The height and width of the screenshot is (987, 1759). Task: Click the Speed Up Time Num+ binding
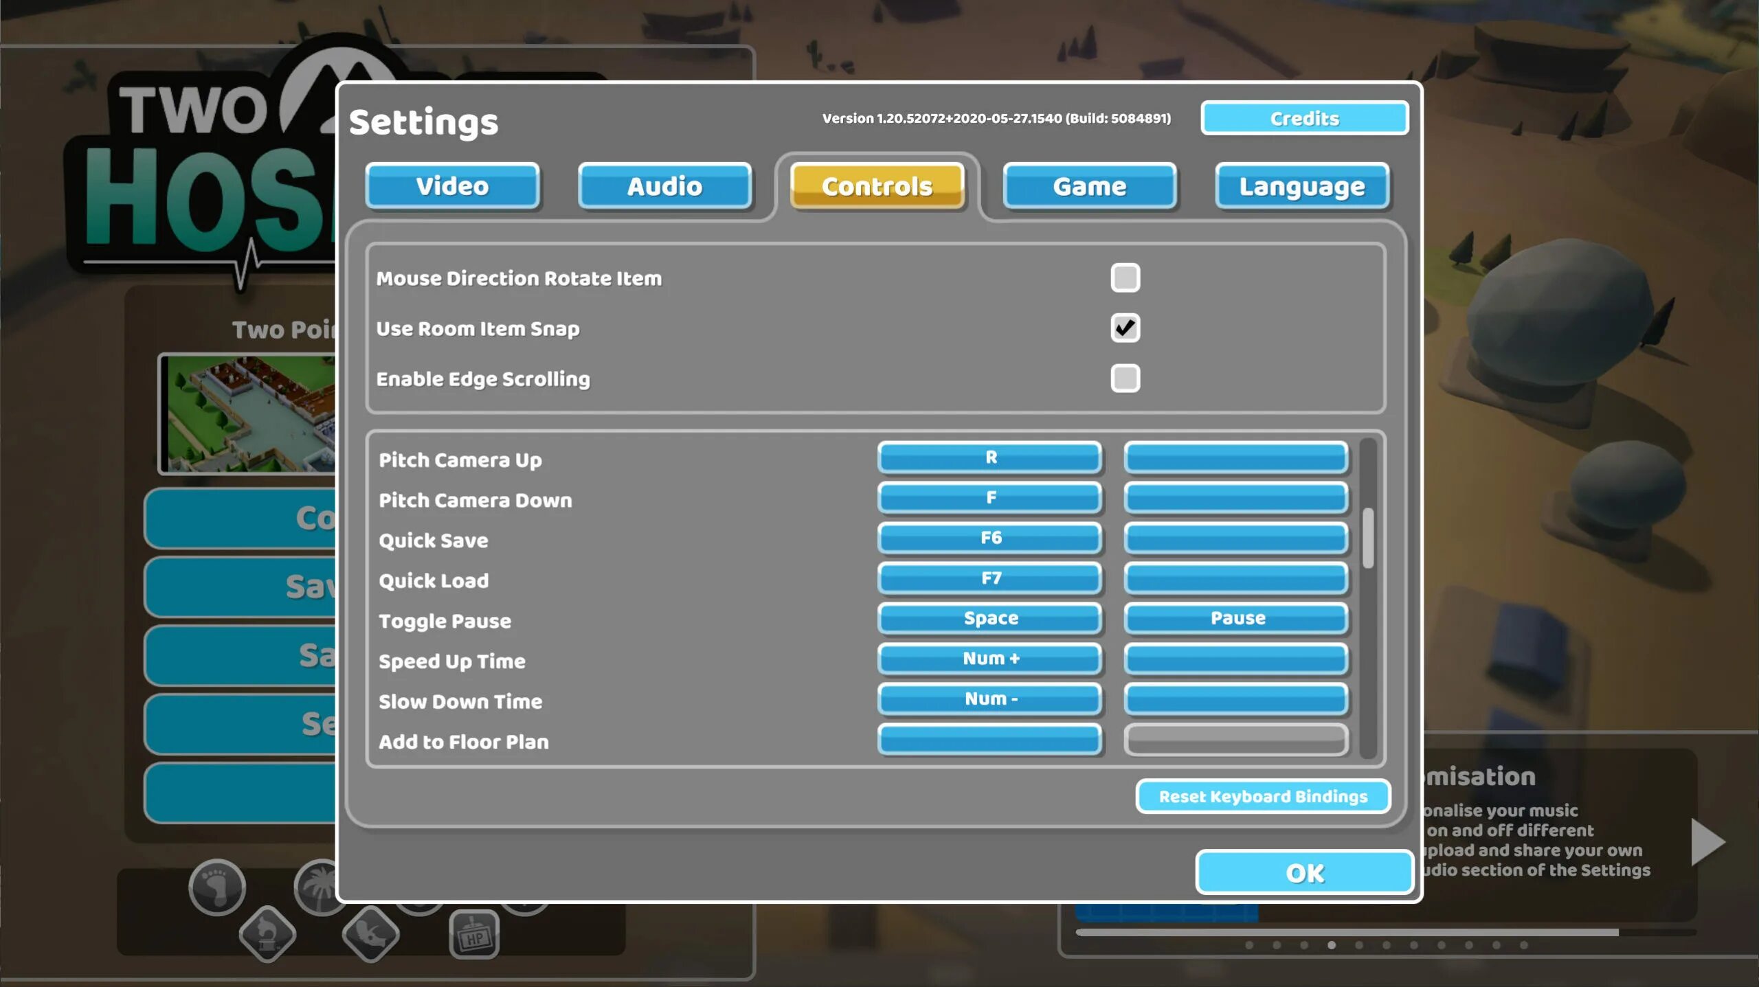pos(989,657)
